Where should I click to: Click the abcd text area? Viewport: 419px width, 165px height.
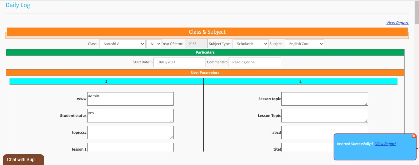307,130
